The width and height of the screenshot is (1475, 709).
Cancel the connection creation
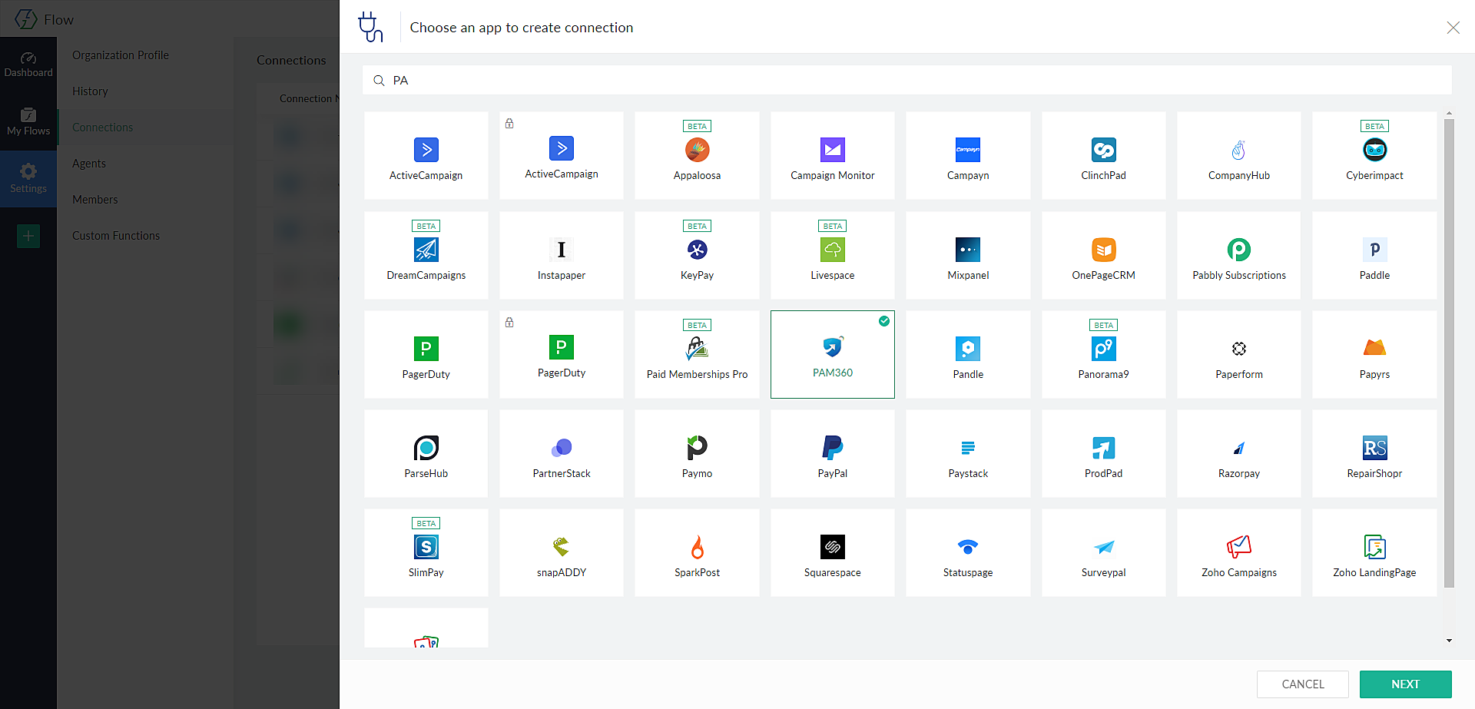click(x=1302, y=684)
